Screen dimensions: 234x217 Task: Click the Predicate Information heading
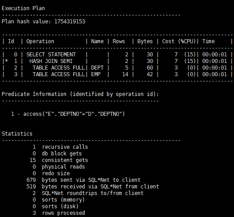point(80,94)
